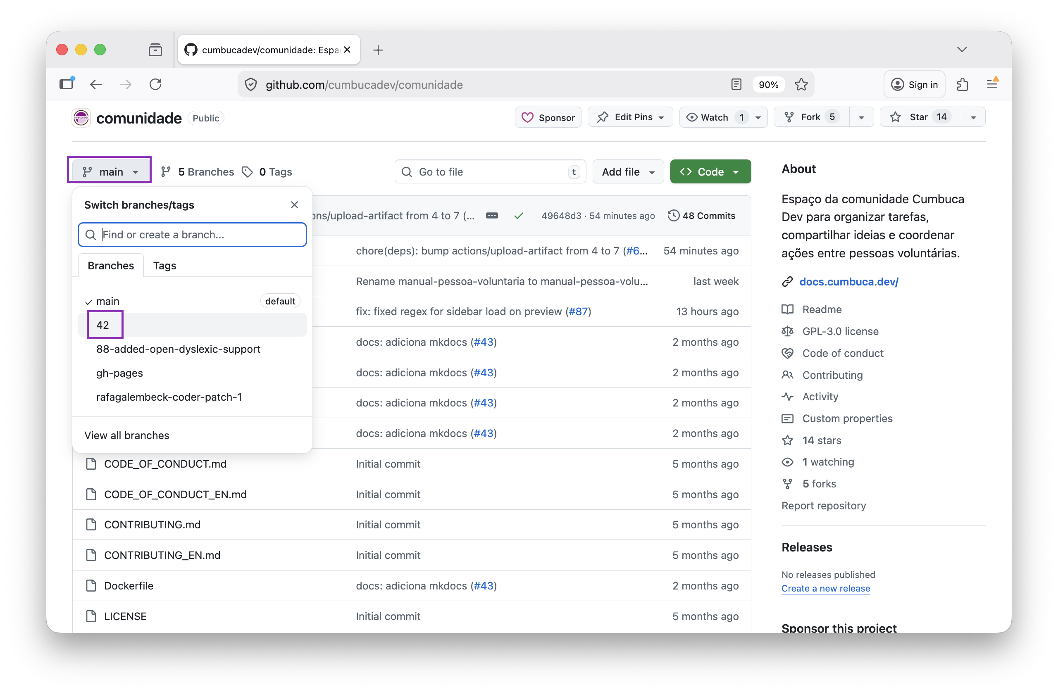Image resolution: width=1058 pixels, height=694 pixels.
Task: Switch to branch 42
Action: point(193,325)
